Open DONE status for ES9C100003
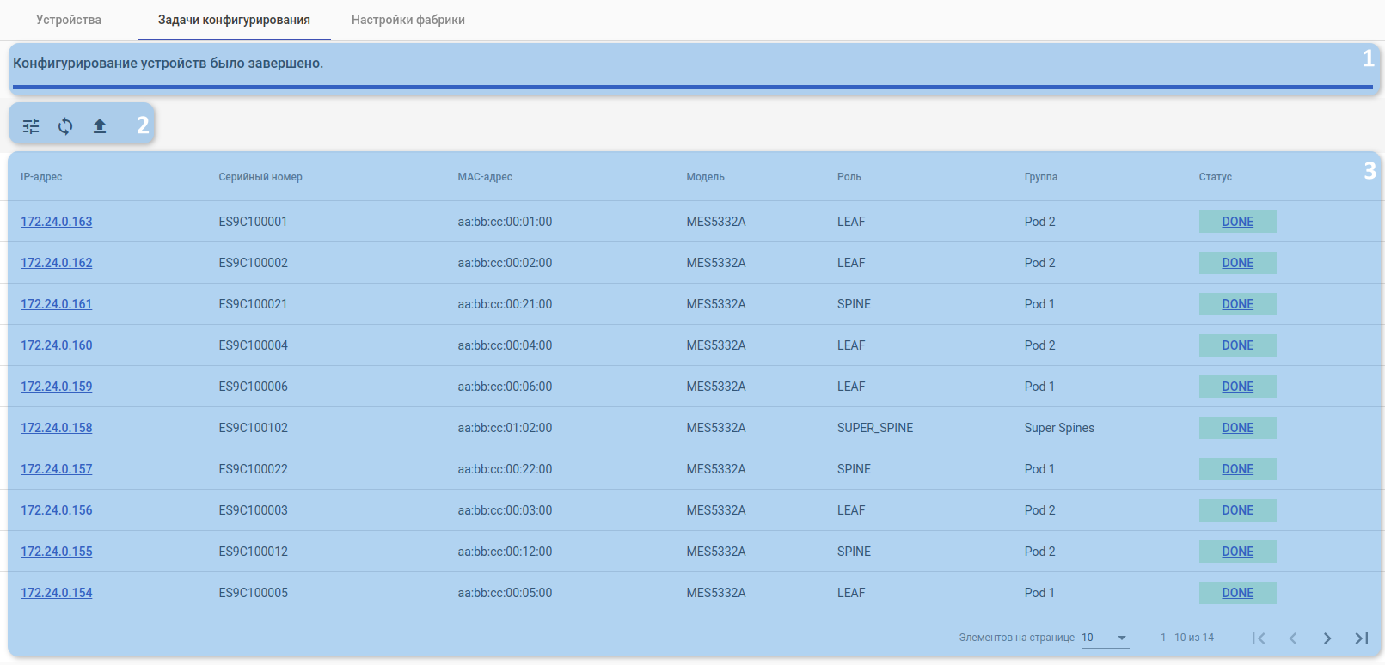 1238,510
